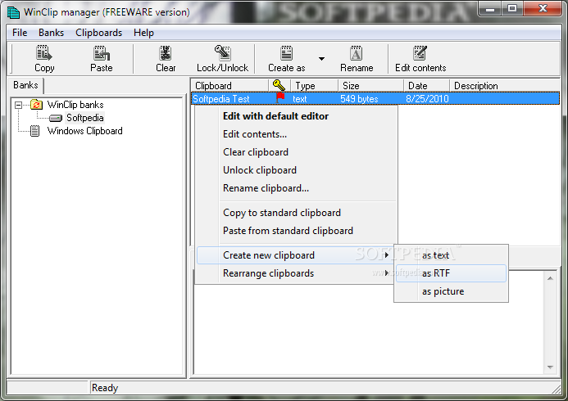The image size is (568, 401).
Task: Open the Help menu
Action: coord(143,33)
